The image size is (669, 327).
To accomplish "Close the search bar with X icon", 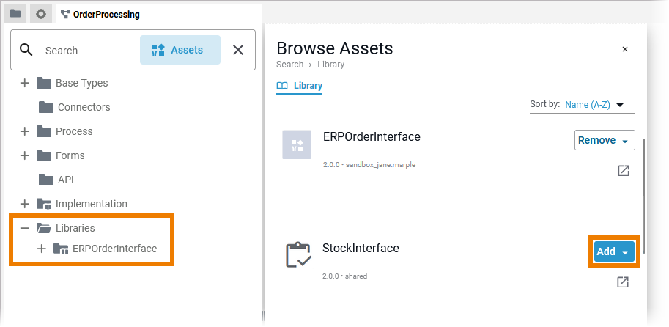I will tap(238, 50).
